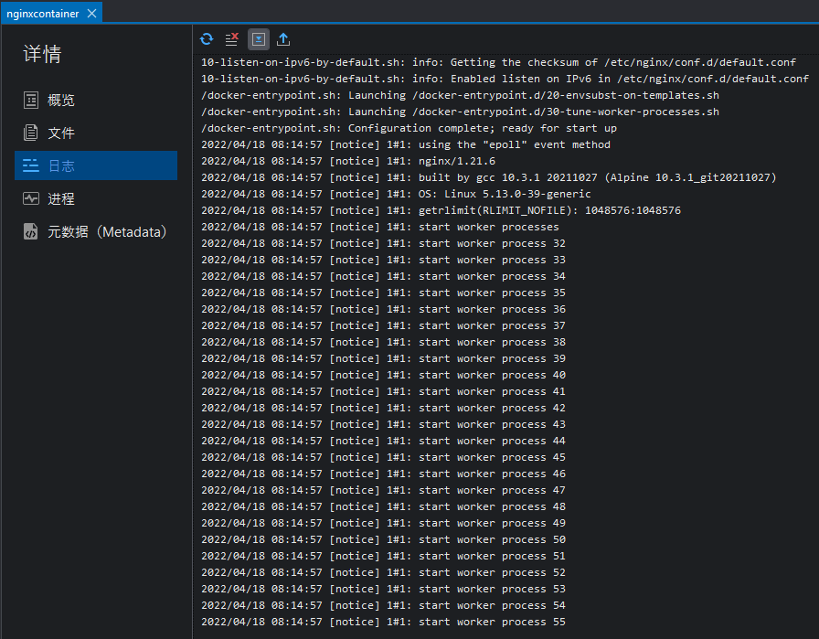This screenshot has height=639, width=819.
Task: Click the log line 'nginx/1.21.6'
Action: click(348, 161)
